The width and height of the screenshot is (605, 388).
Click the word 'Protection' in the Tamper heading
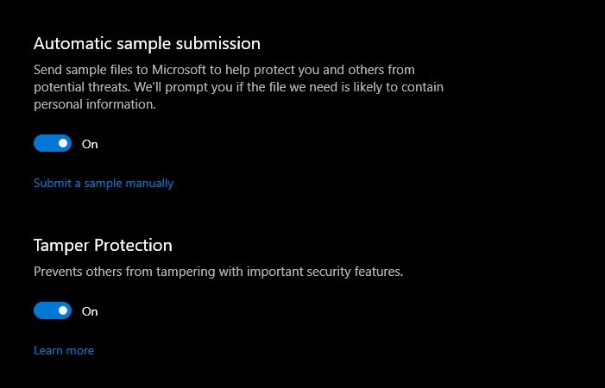(134, 245)
